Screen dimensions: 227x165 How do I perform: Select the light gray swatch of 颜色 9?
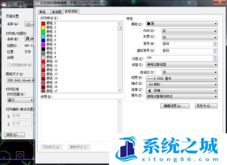point(43,57)
